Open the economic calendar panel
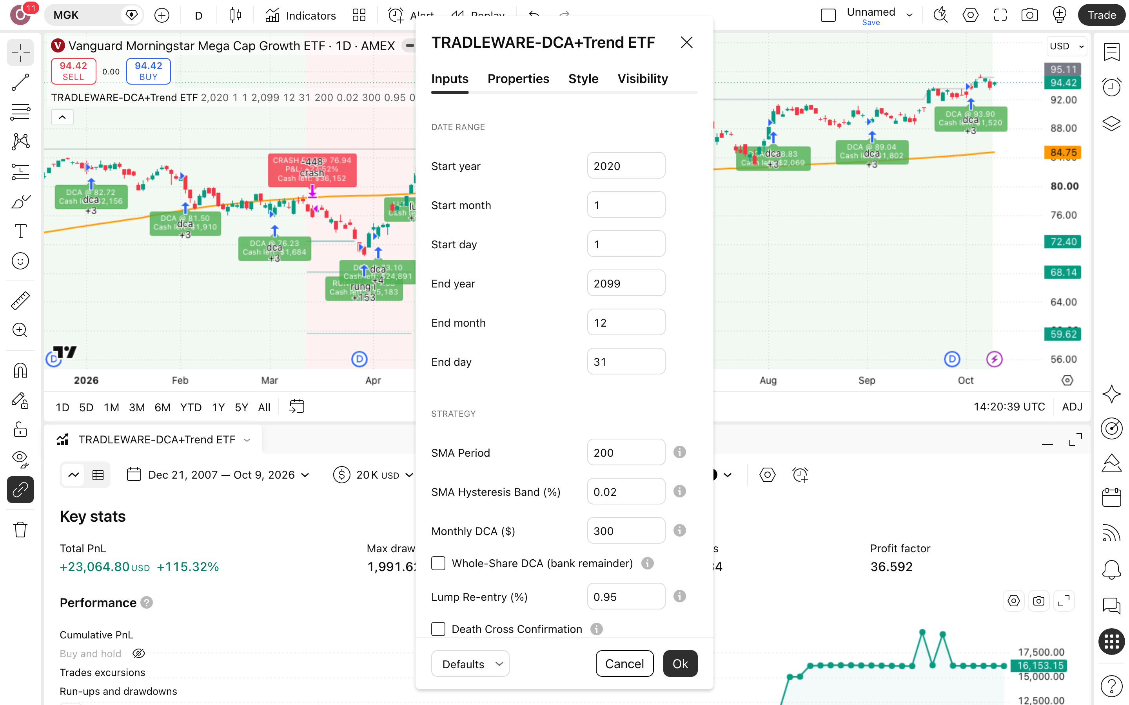 click(x=1111, y=497)
